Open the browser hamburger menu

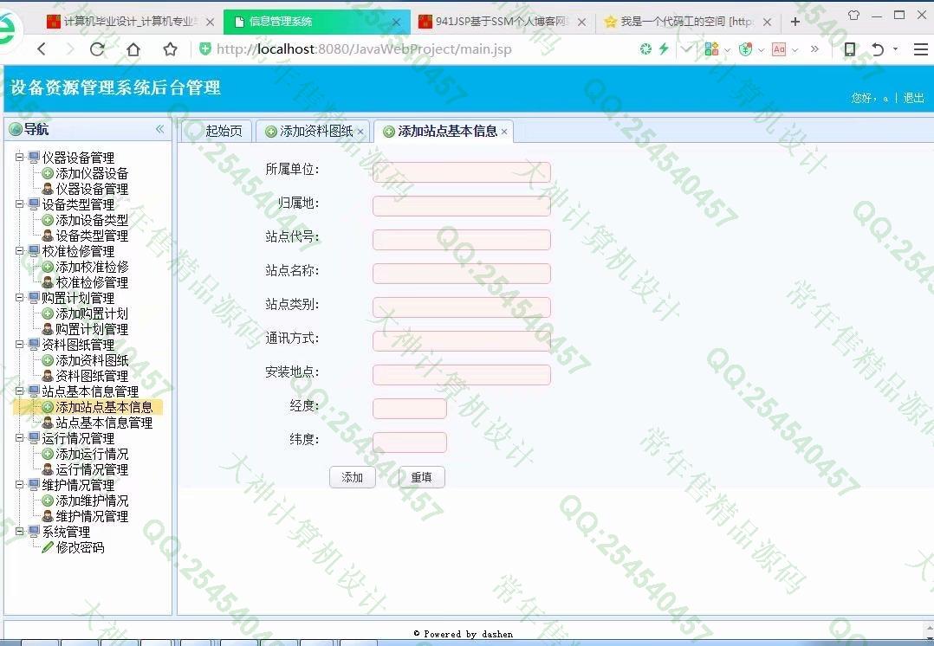921,48
